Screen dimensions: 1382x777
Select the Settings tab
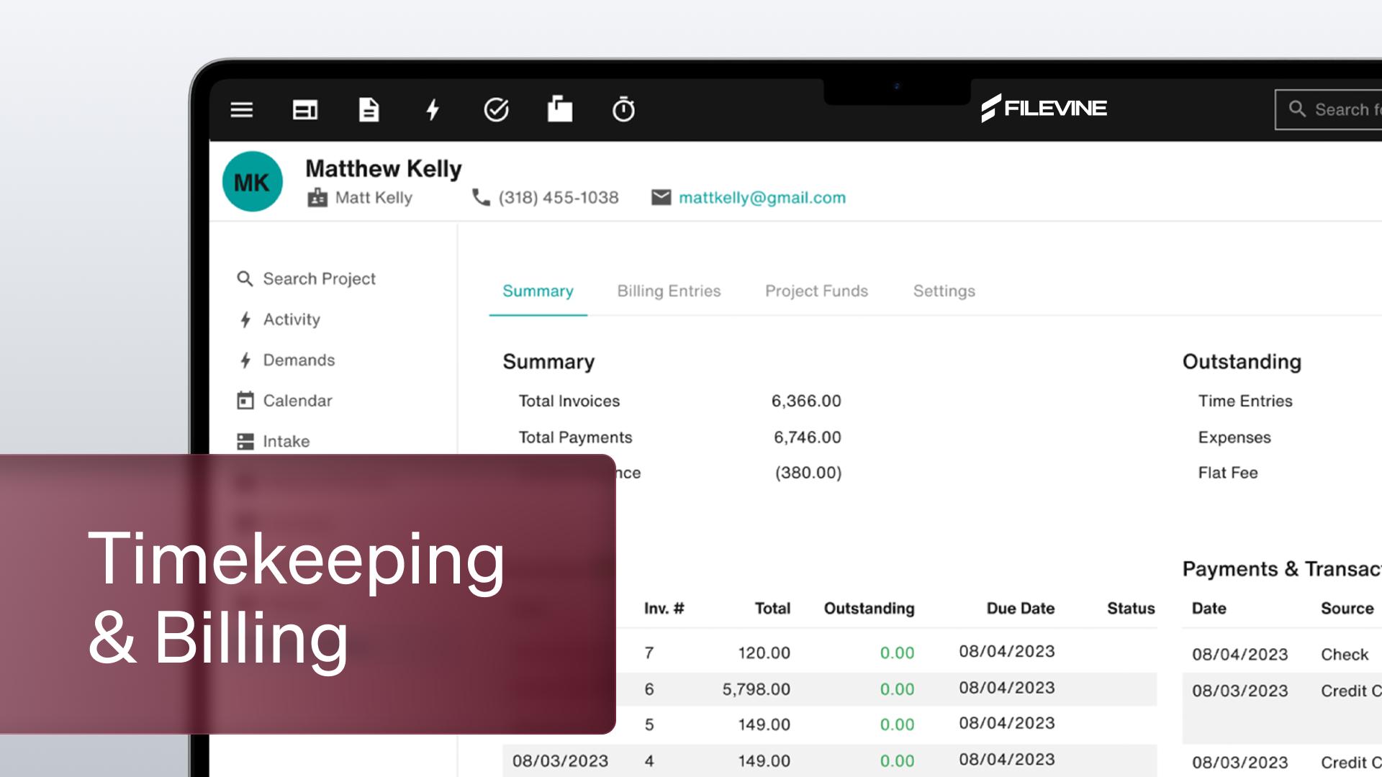click(x=944, y=291)
